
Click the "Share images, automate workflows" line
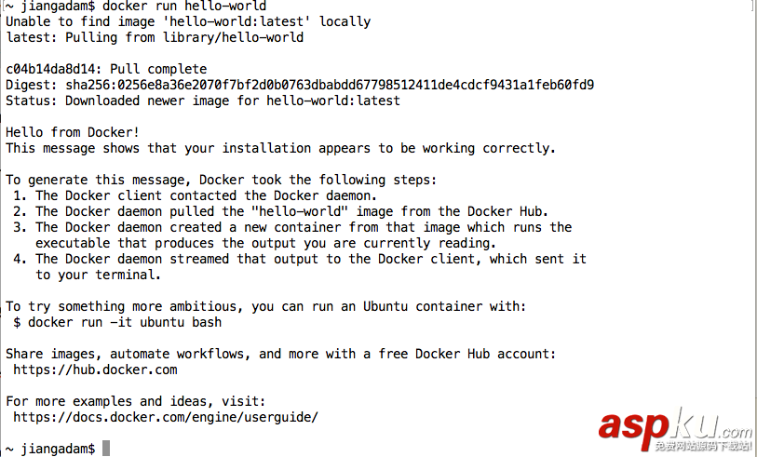point(280,354)
